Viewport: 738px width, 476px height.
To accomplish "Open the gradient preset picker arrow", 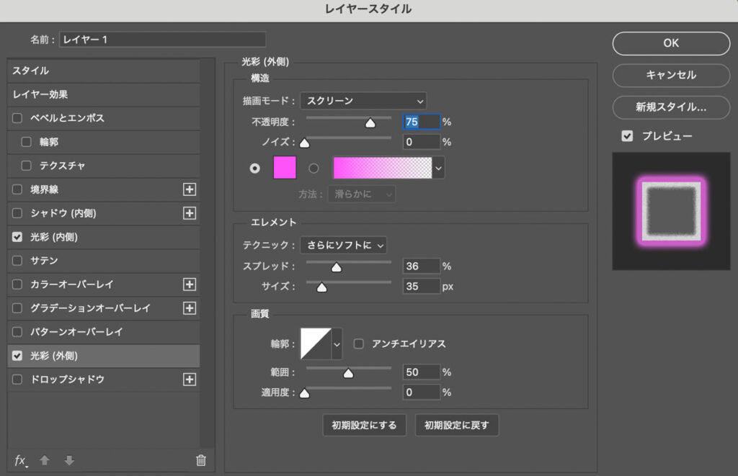I will pyautogui.click(x=437, y=167).
